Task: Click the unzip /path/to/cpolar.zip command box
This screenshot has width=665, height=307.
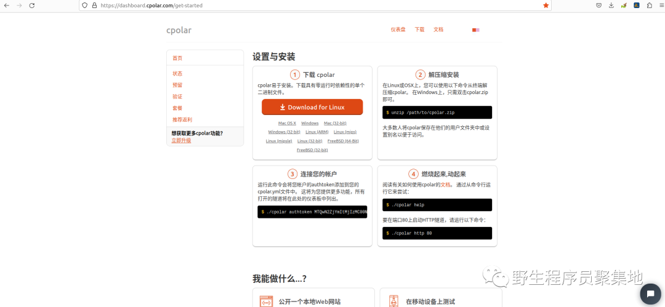Action: (437, 113)
